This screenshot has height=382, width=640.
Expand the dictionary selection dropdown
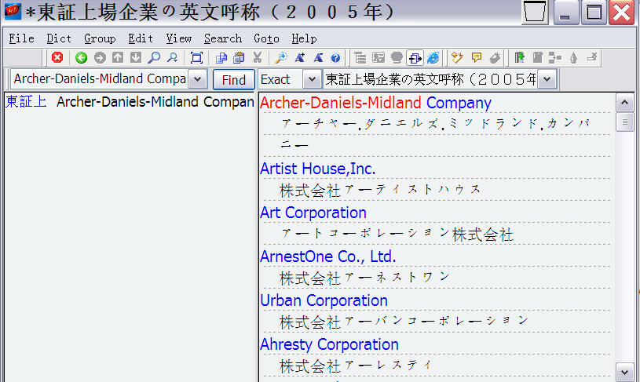pyautogui.click(x=547, y=79)
